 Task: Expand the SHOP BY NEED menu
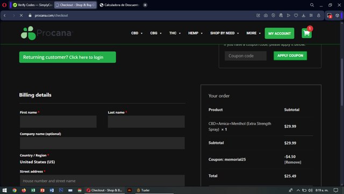coord(225,33)
